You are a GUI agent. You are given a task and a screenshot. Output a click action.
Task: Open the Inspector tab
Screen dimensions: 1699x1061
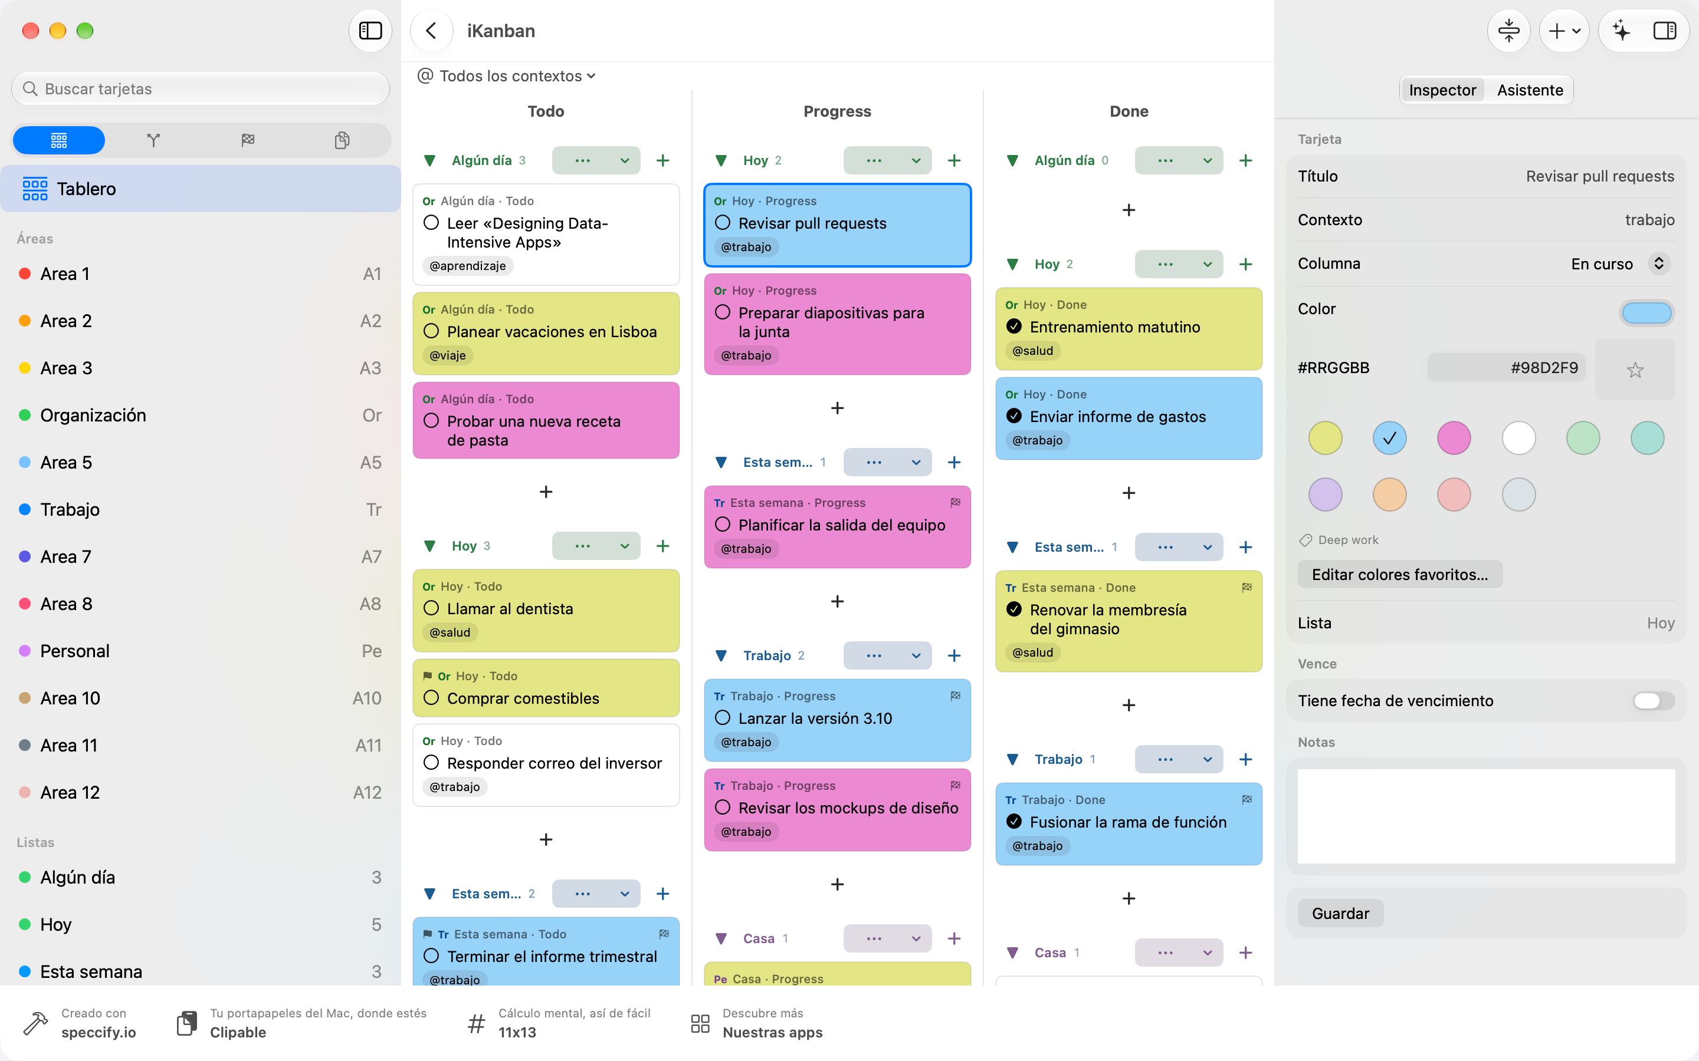tap(1442, 90)
